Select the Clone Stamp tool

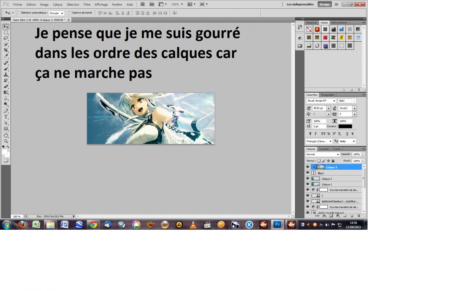[x=6, y=74]
